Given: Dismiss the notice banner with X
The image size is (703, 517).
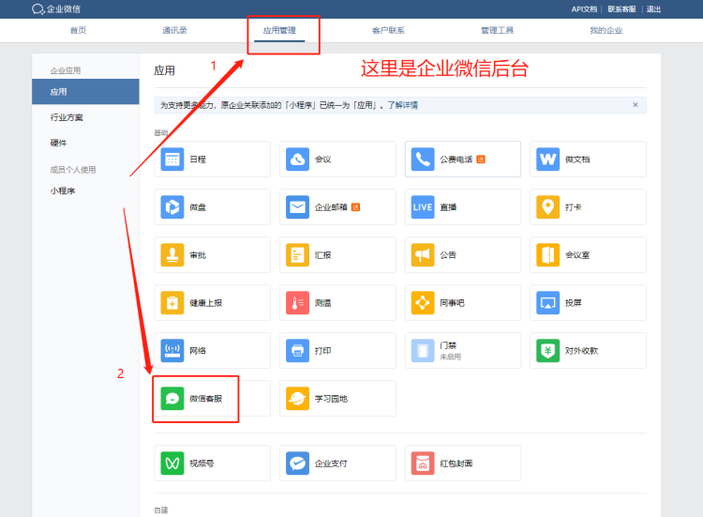Looking at the screenshot, I should [636, 104].
